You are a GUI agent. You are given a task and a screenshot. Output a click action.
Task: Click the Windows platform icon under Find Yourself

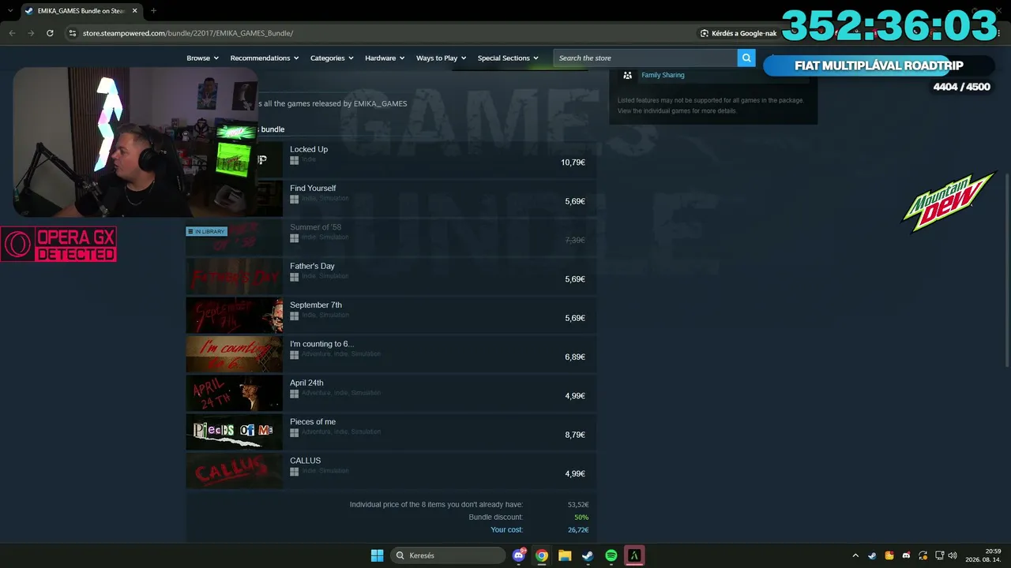[x=294, y=199]
